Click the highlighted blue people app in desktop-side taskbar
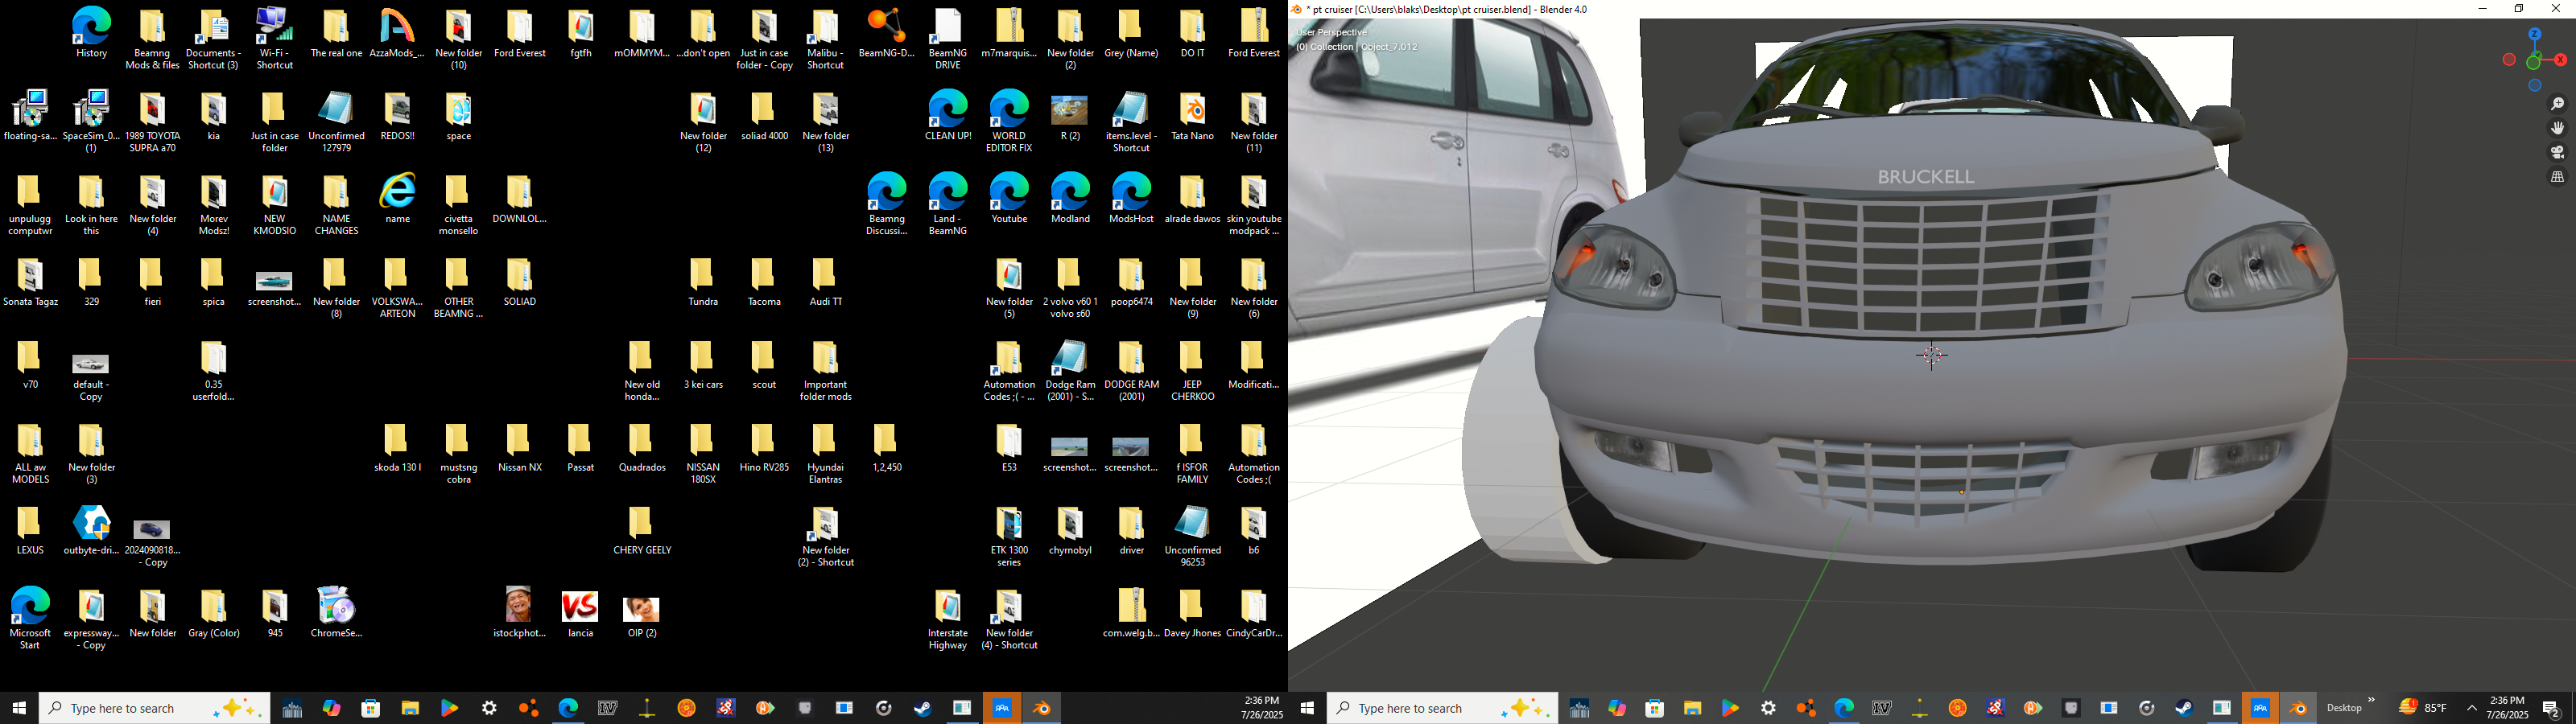 click(1002, 708)
